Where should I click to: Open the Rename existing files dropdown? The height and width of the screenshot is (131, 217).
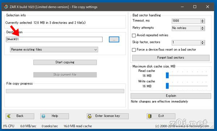(x=54, y=50)
